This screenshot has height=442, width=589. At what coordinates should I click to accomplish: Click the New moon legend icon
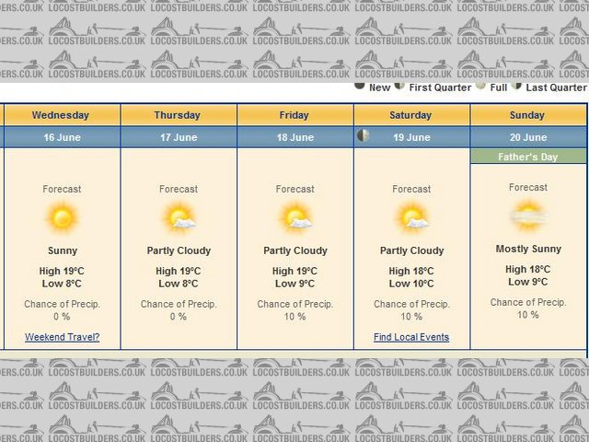[x=360, y=87]
